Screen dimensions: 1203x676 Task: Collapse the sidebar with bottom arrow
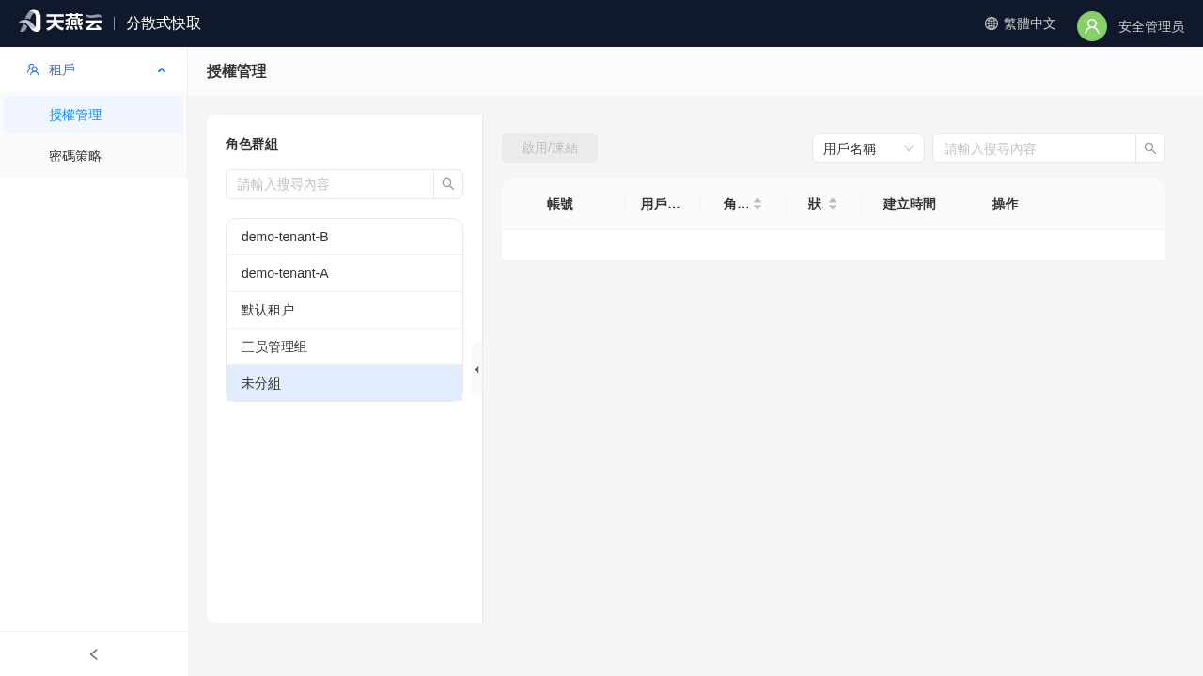coord(94,654)
